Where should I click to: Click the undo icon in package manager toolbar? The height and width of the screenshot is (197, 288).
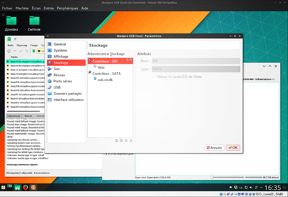pos(27,51)
